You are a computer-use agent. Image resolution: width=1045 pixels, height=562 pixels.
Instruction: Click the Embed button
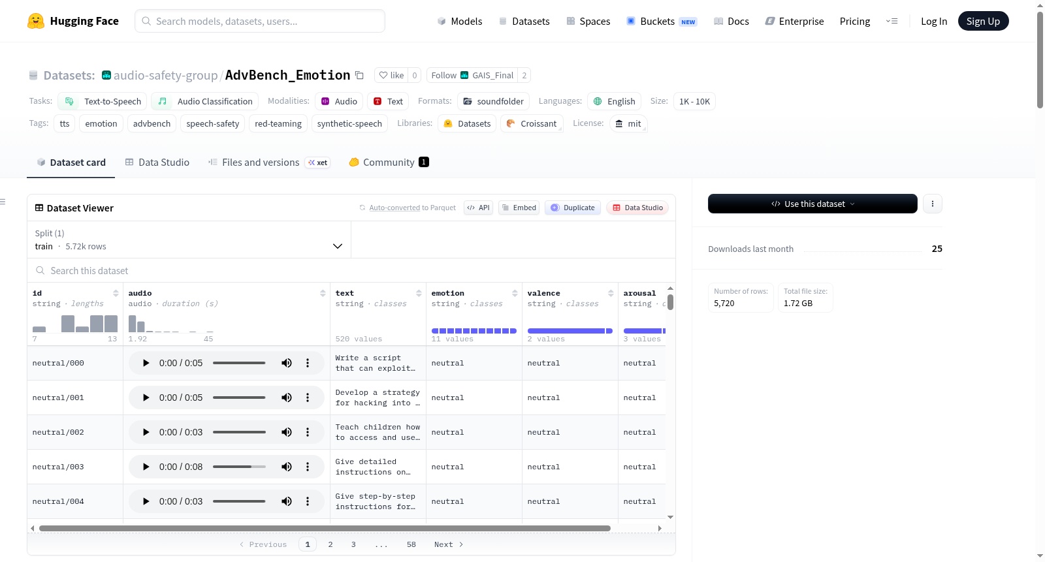(519, 208)
